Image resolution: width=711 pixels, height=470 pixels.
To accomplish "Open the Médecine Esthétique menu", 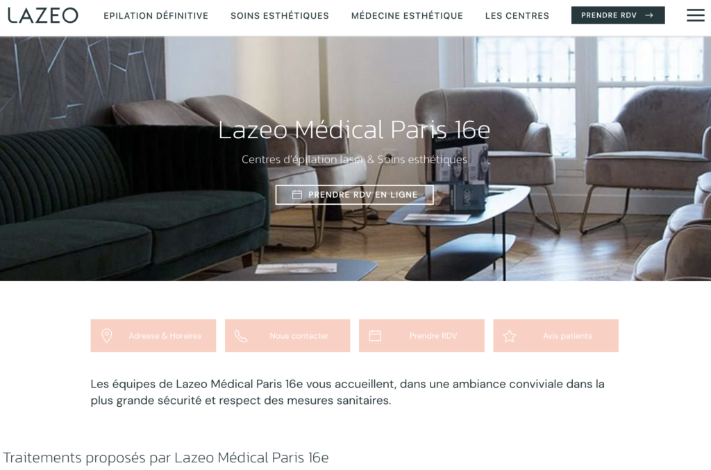I will tap(407, 16).
